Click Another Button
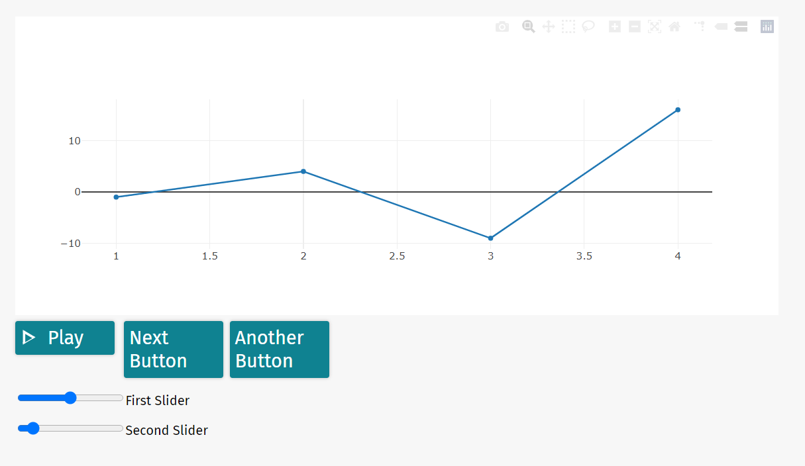This screenshot has height=466, width=805. [x=280, y=349]
